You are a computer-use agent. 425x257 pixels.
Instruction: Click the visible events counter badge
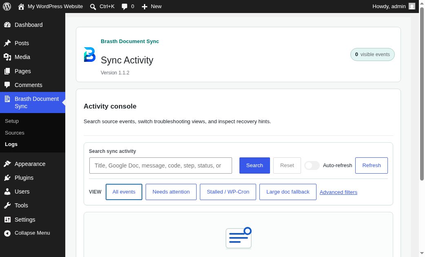(x=372, y=54)
